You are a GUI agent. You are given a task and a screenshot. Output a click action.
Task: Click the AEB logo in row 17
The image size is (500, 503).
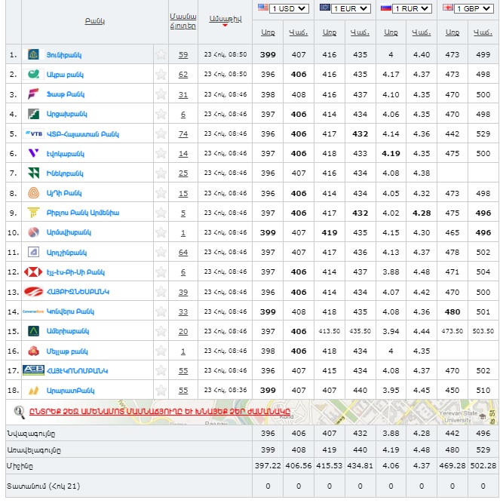coord(33,370)
